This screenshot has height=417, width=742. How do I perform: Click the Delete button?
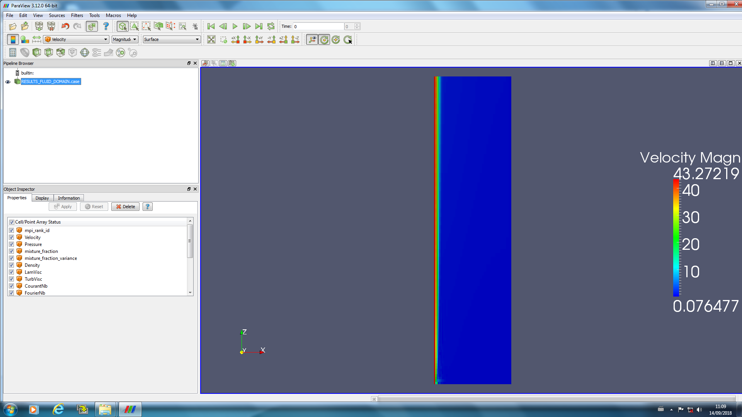click(x=126, y=207)
